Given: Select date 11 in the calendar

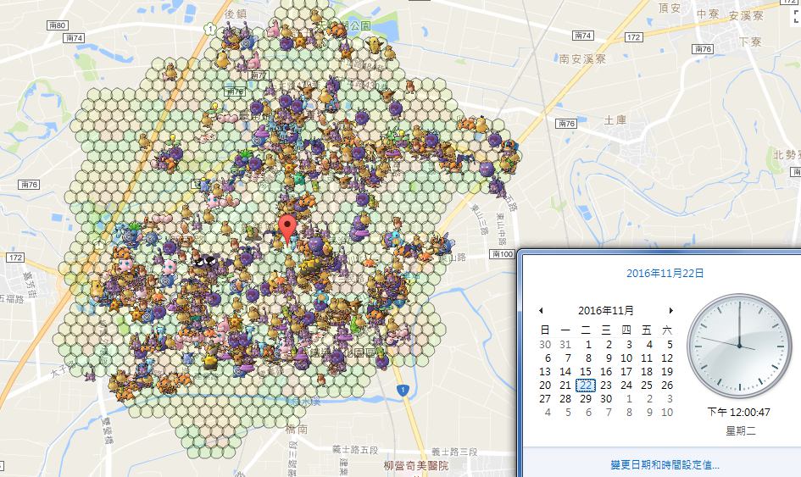Looking at the screenshot, I should [x=647, y=358].
